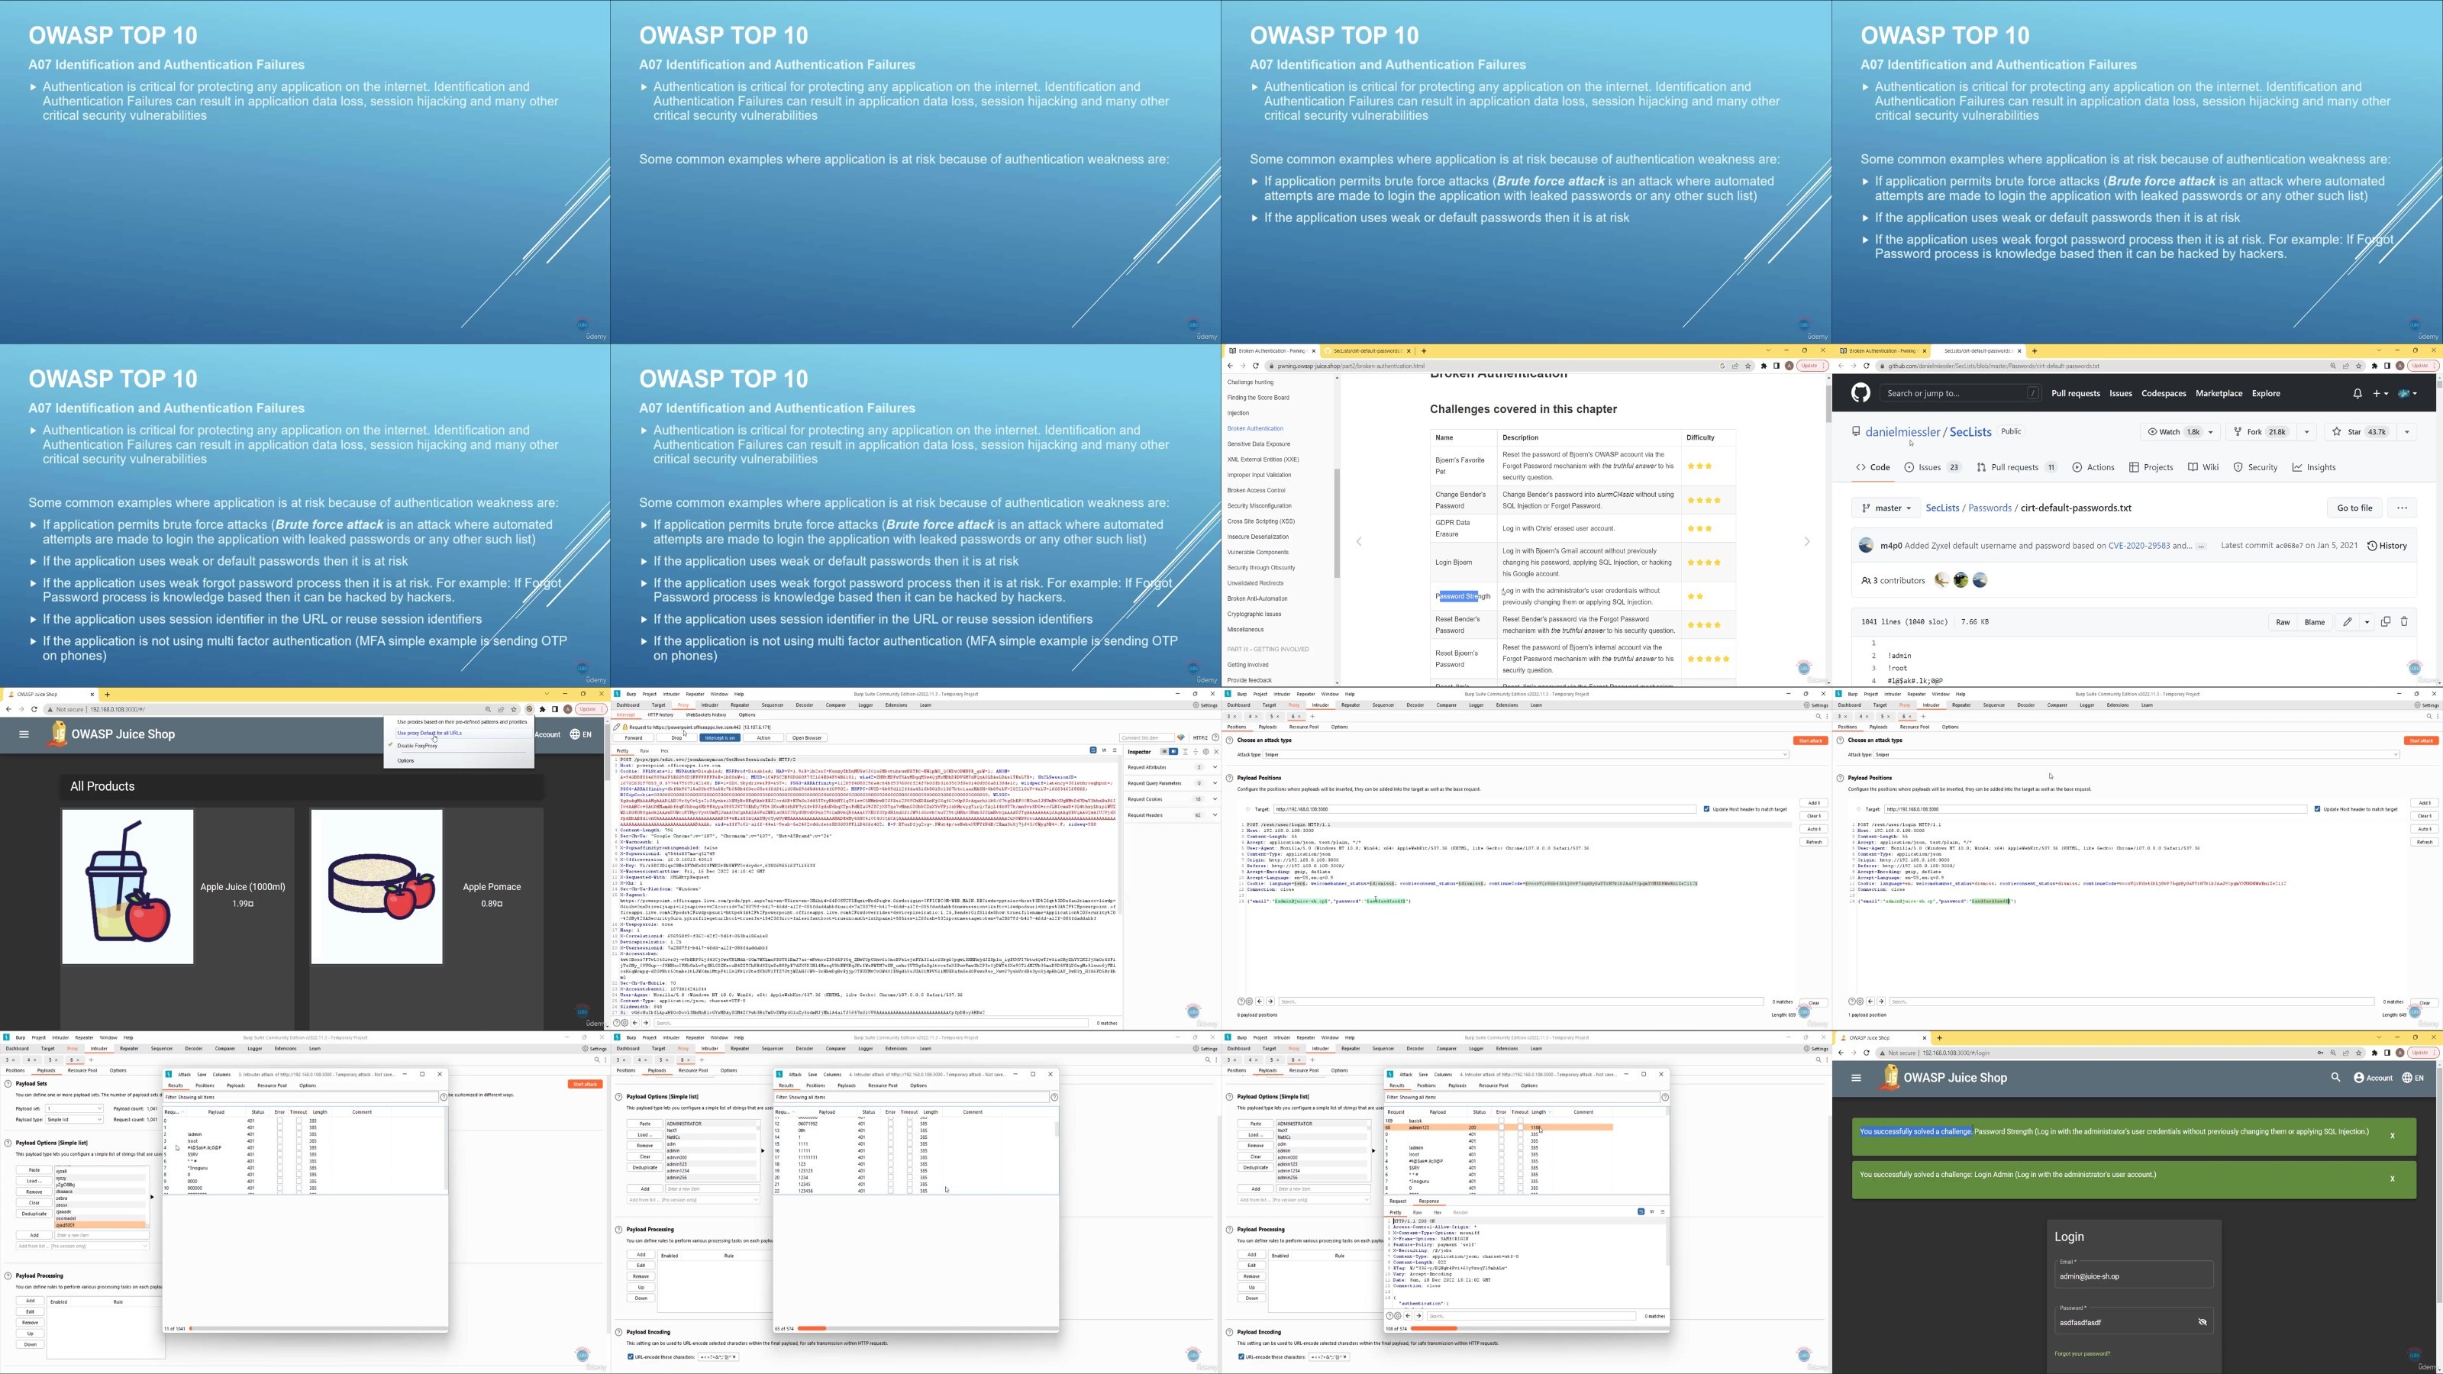Open History of cirt-default-passwords.txt
Viewport: 2443px width, 1374px height.
[x=2387, y=547]
